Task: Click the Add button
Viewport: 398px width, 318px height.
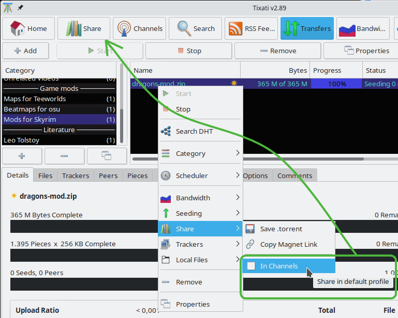Action: click(x=25, y=51)
